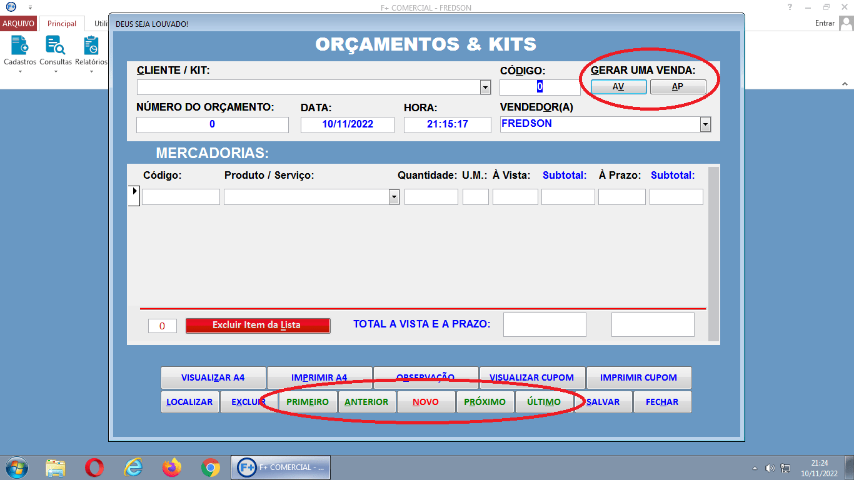This screenshot has width=854, height=480.
Task: Click IMPRIMIR CUPOM button
Action: click(638, 377)
